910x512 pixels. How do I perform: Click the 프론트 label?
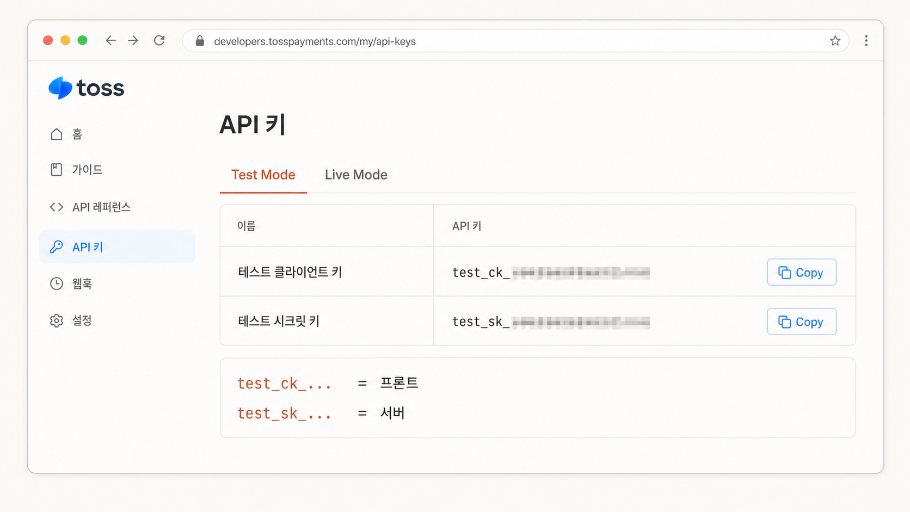[x=399, y=383]
